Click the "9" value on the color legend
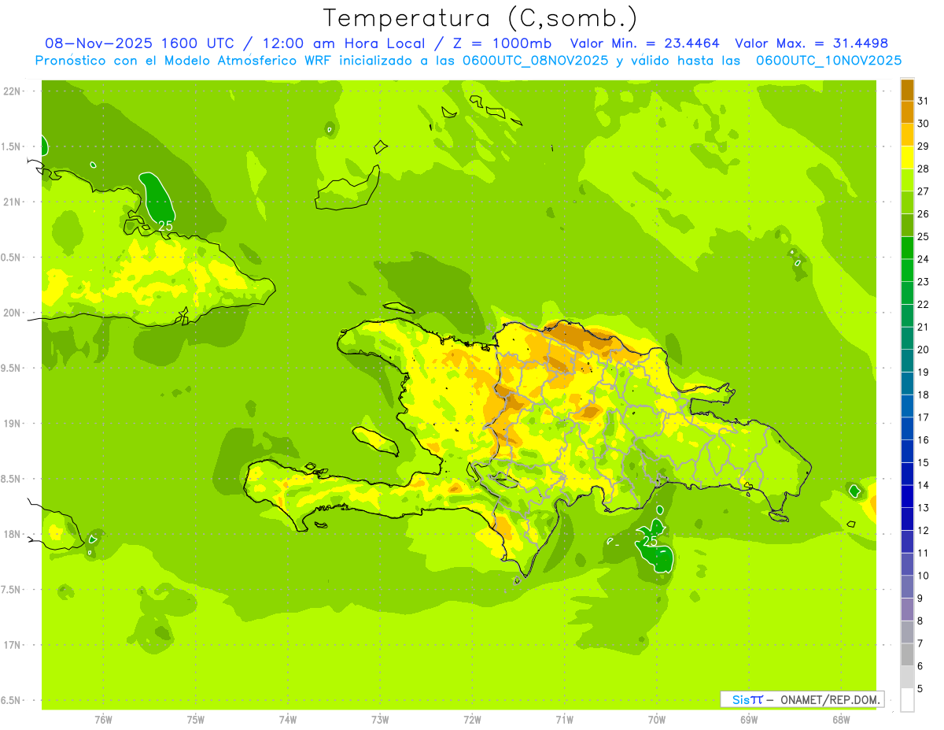The image size is (944, 730). coord(920,598)
